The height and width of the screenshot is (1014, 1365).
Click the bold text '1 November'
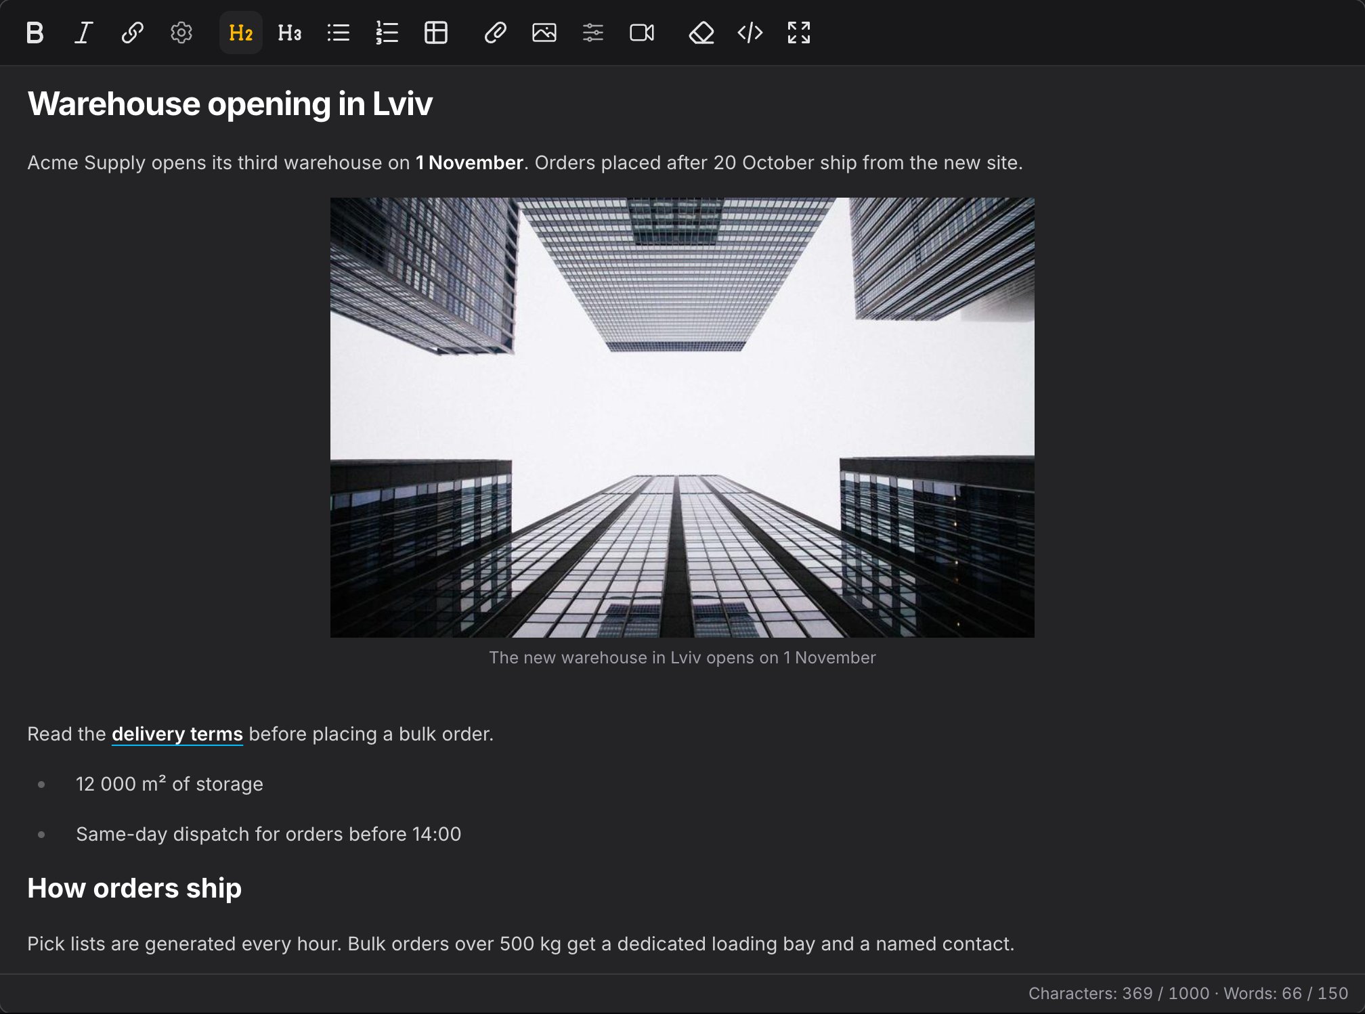[x=469, y=163]
